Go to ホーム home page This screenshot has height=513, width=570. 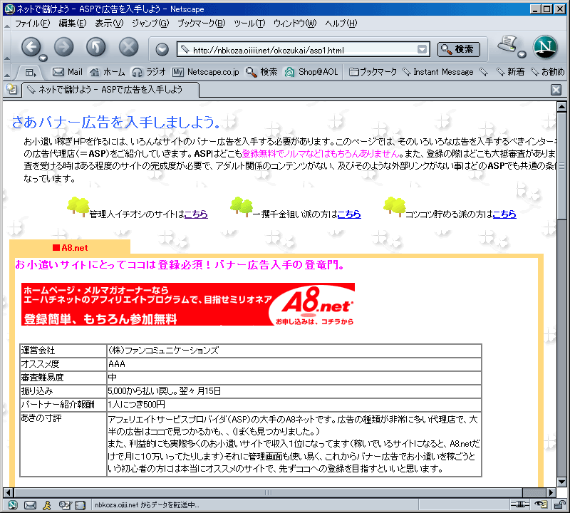(x=108, y=72)
